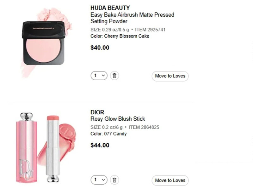The height and width of the screenshot is (189, 253).
Task: Open the Rosy Glow Blush Stick product link
Action: (x=118, y=119)
